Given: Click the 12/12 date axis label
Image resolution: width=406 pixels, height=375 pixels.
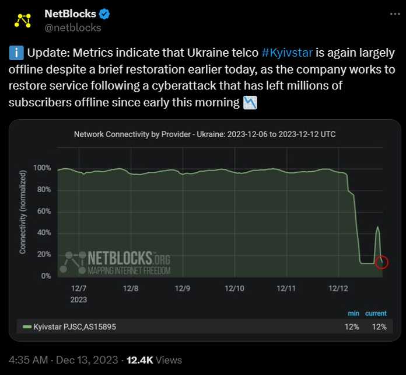Looking at the screenshot, I should coord(338,289).
